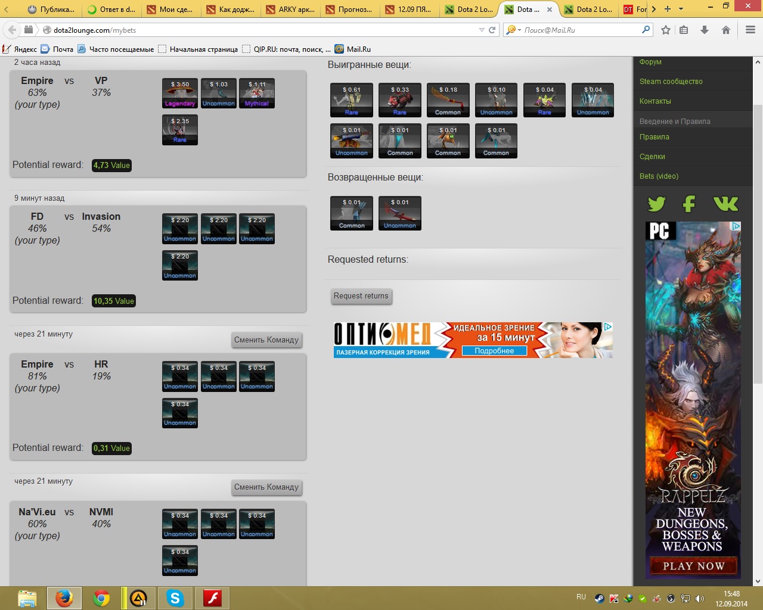The width and height of the screenshot is (763, 610).
Task: Open the search engine selector dropdown
Action: click(x=513, y=30)
